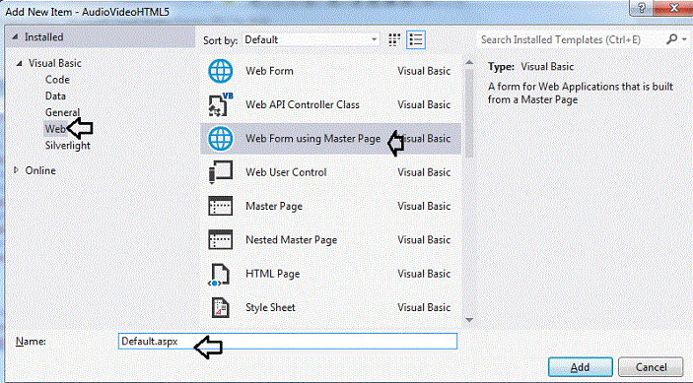Select the Code category
The image size is (693, 383).
pos(57,80)
